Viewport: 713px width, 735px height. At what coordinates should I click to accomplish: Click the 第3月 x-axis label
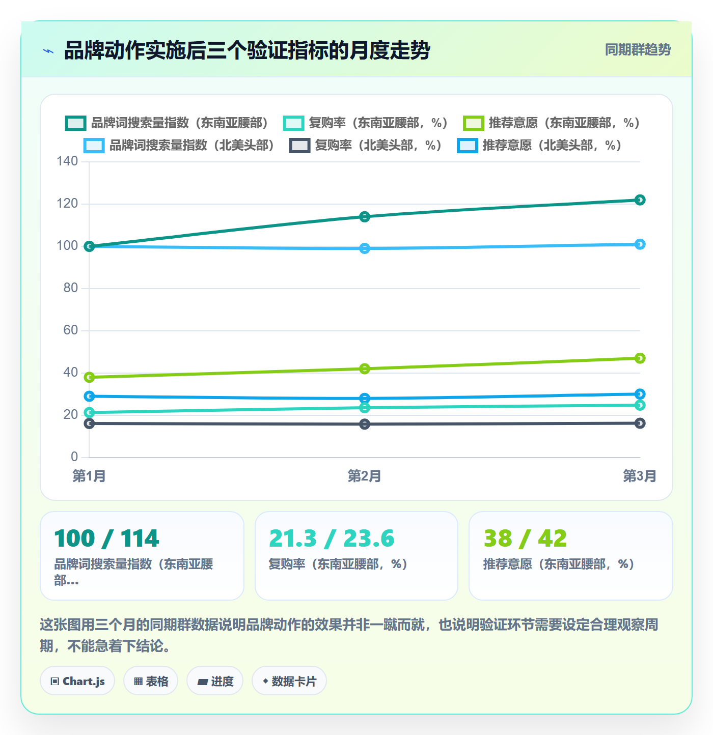(x=640, y=476)
